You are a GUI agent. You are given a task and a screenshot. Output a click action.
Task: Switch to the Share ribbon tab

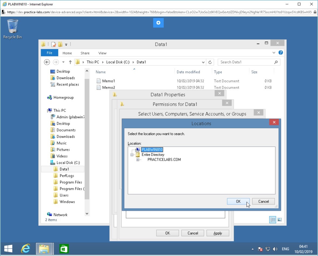coord(85,53)
